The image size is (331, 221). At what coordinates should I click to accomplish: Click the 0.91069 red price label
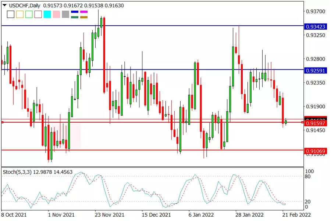(x=316, y=151)
